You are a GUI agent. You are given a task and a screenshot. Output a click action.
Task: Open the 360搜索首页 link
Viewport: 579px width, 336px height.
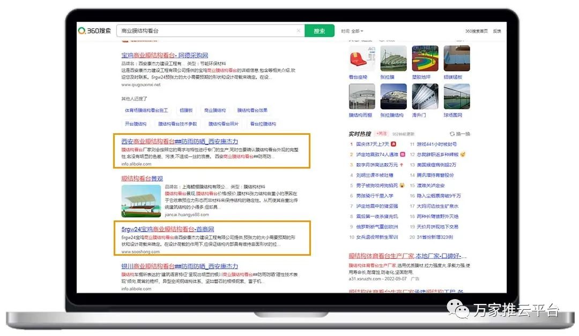click(476, 31)
